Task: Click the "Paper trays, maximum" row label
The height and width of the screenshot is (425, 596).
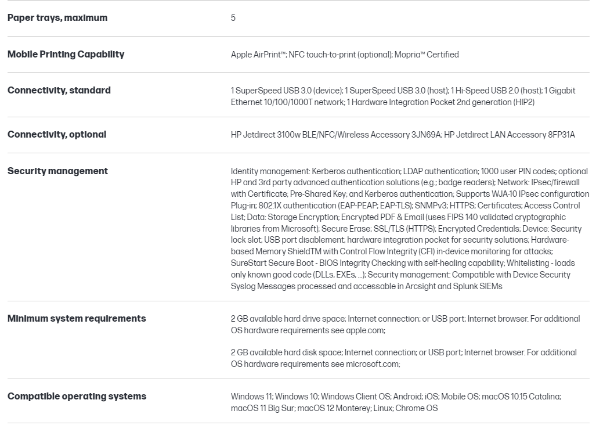Action: pyautogui.click(x=57, y=18)
